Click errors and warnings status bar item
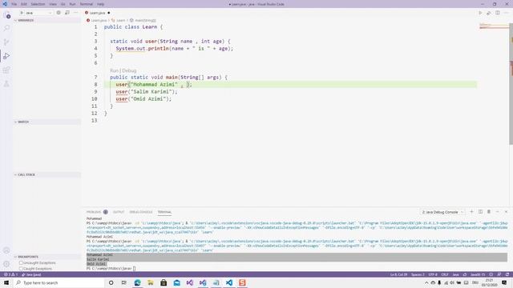 point(10,274)
